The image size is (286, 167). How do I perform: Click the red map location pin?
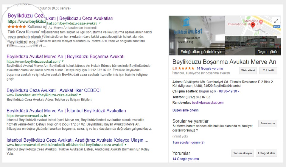tap(253, 25)
